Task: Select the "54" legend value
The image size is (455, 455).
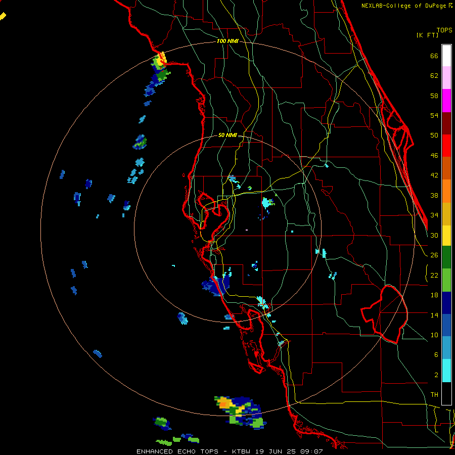Action: tap(434, 116)
